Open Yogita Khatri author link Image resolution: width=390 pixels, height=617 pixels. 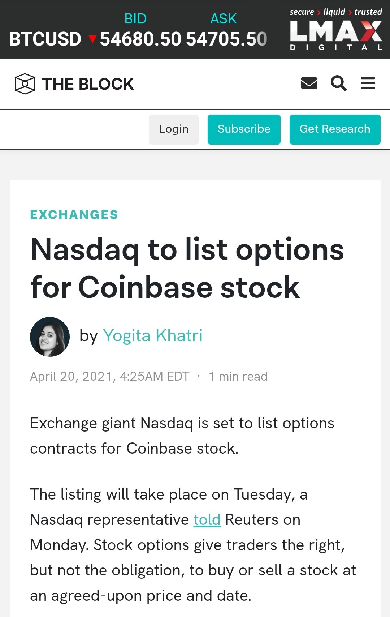click(153, 335)
